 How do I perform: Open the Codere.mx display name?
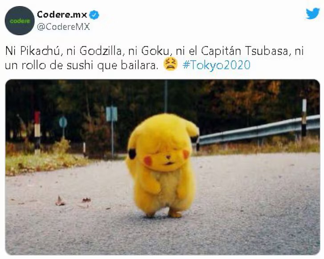[62, 14]
